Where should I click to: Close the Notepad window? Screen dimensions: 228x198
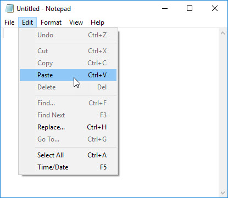[x=215, y=8]
